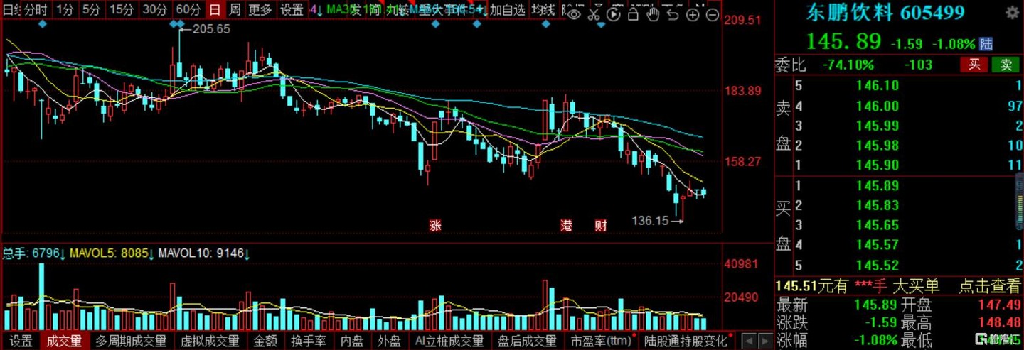Click the circular play replay icon
The image size is (1024, 350).
614,14
